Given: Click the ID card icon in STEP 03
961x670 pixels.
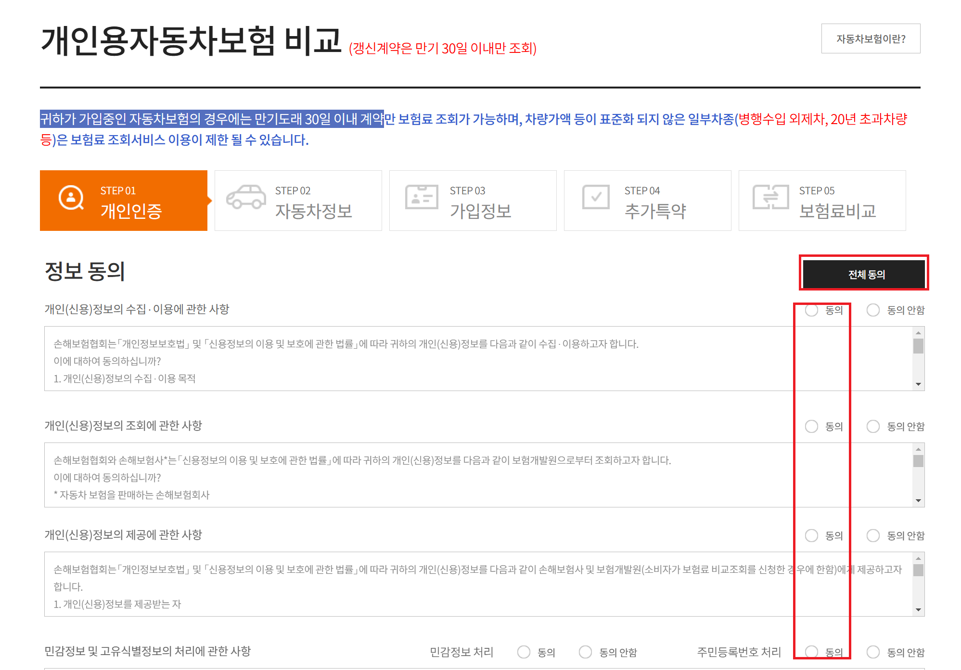Looking at the screenshot, I should (x=422, y=197).
